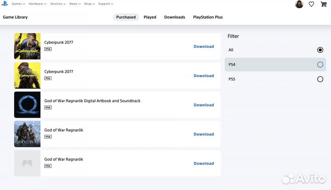This screenshot has height=190, width=331.
Task: Expand the Games dropdown menu
Action: coord(18,4)
